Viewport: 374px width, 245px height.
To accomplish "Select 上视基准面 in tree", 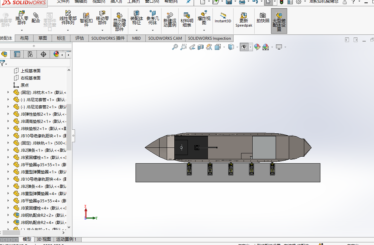I will pos(31,71).
